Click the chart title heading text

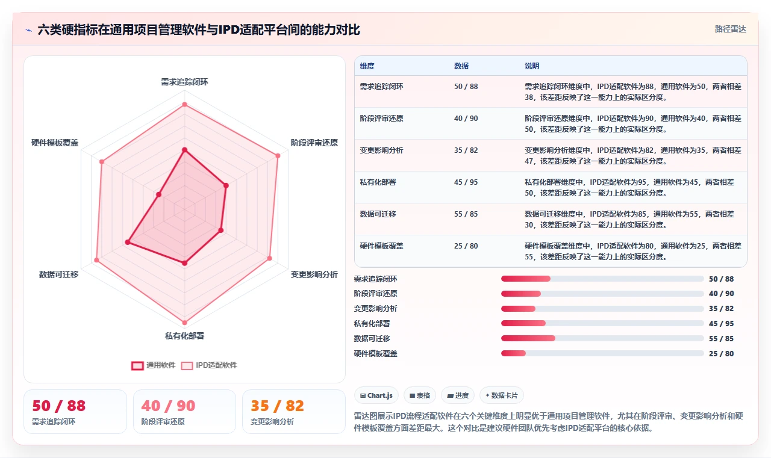click(199, 29)
